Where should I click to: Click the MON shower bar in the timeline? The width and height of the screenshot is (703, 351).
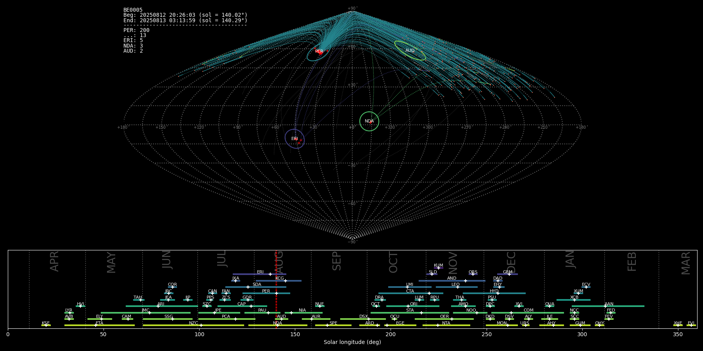[x=502, y=325]
